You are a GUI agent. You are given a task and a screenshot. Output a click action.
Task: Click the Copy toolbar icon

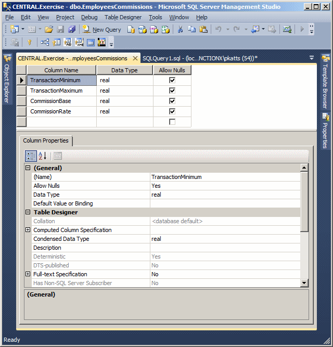pos(191,29)
